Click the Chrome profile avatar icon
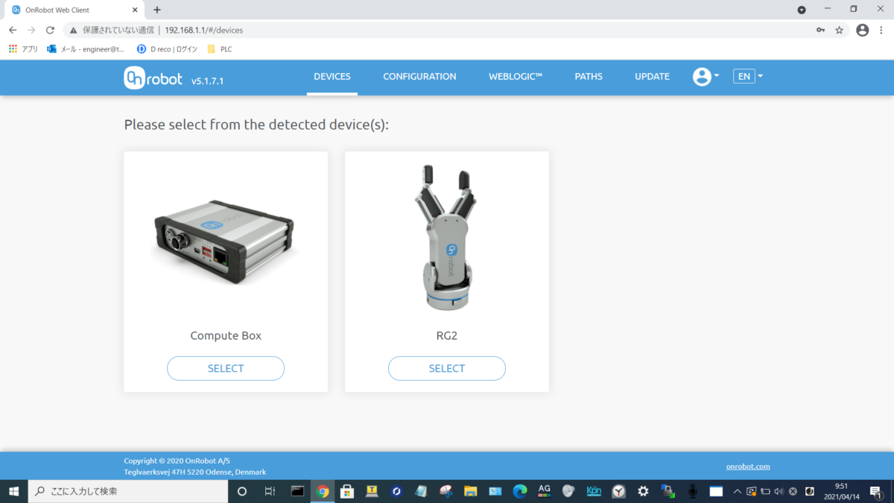Screen dimensions: 894x503 (862, 30)
